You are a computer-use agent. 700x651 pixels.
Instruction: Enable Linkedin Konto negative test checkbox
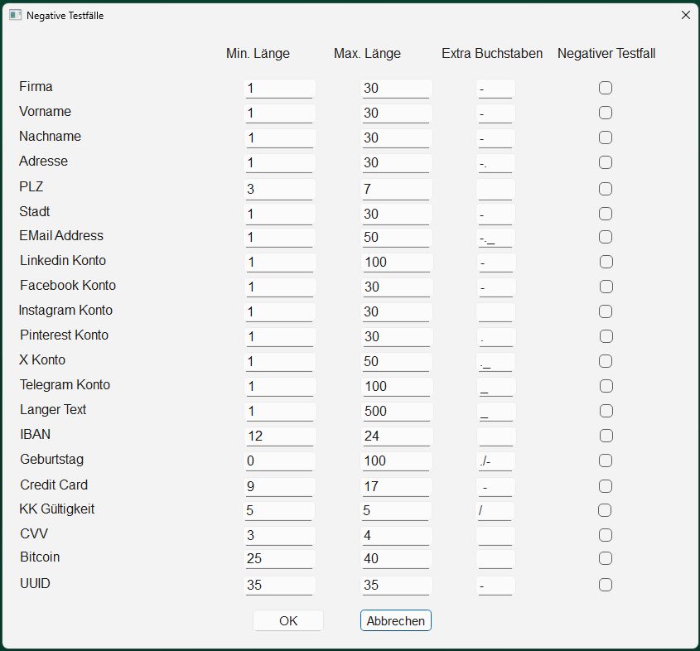(606, 262)
